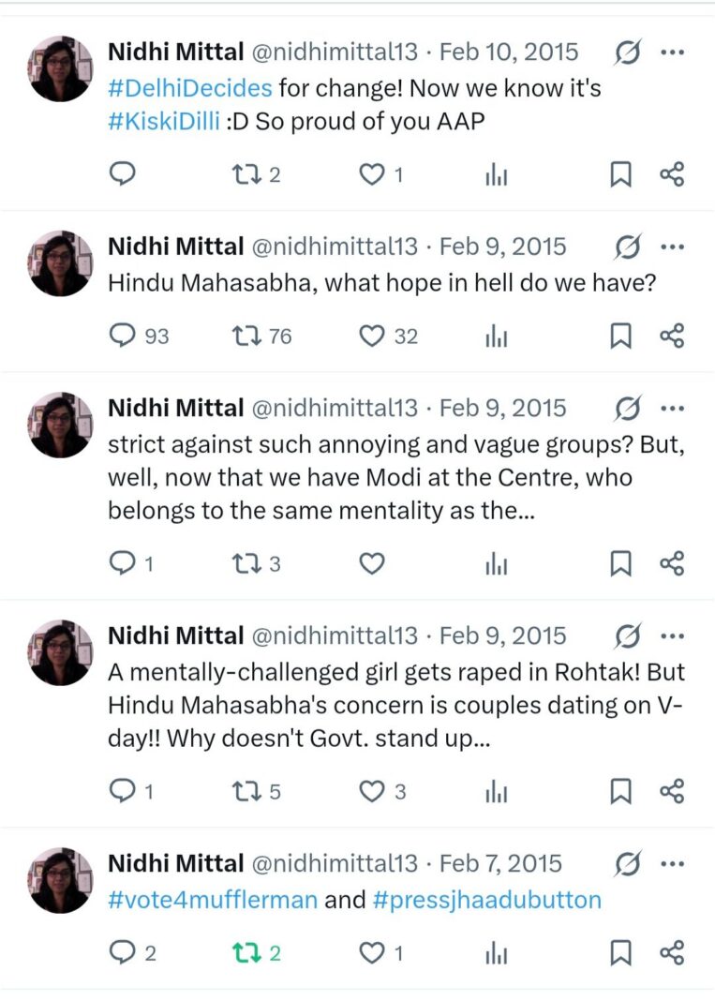Bookmark the Rohtak Hindu Mahasabha tweet
This screenshot has width=715, height=1001.
pos(620,791)
